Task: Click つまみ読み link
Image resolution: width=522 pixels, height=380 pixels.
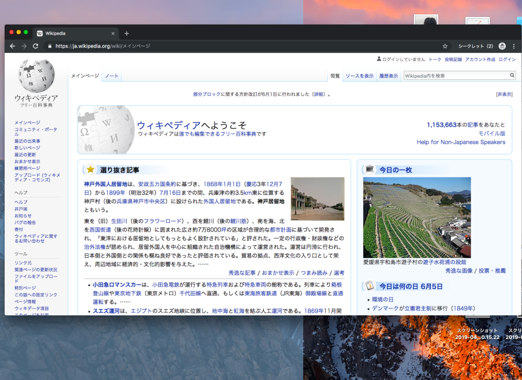Action: pyautogui.click(x=314, y=273)
